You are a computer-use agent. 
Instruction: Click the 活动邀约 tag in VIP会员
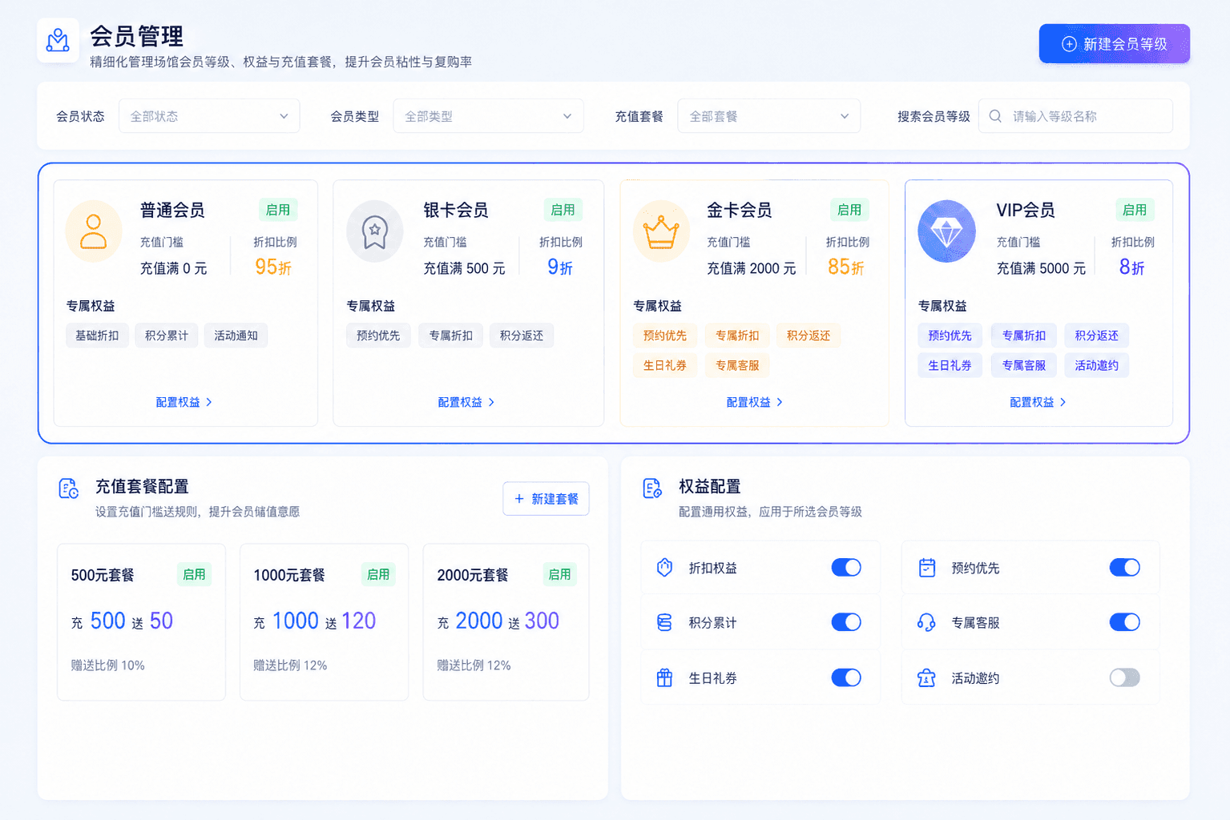(1097, 365)
